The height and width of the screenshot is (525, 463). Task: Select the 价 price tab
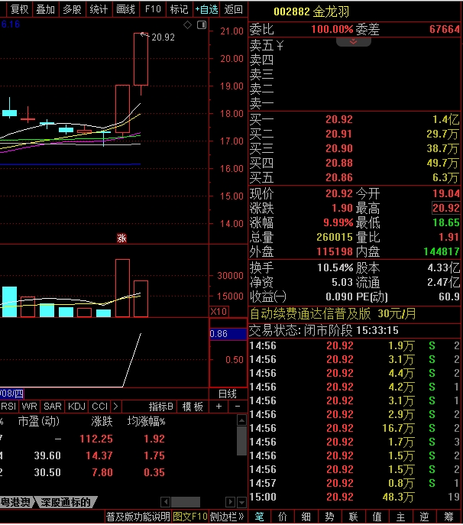point(282,517)
